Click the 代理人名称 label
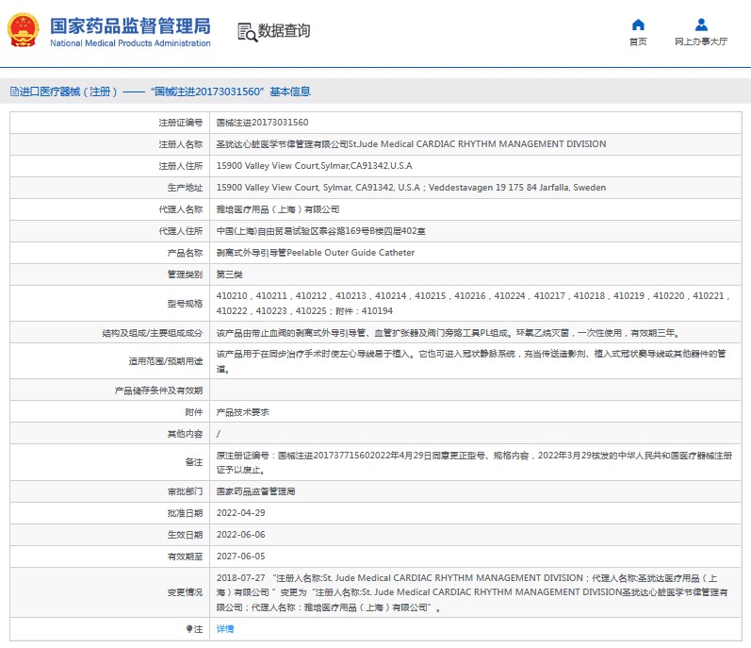This screenshot has height=648, width=751. point(181,209)
